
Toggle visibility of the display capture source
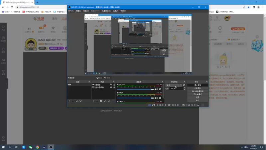(x=111, y=87)
